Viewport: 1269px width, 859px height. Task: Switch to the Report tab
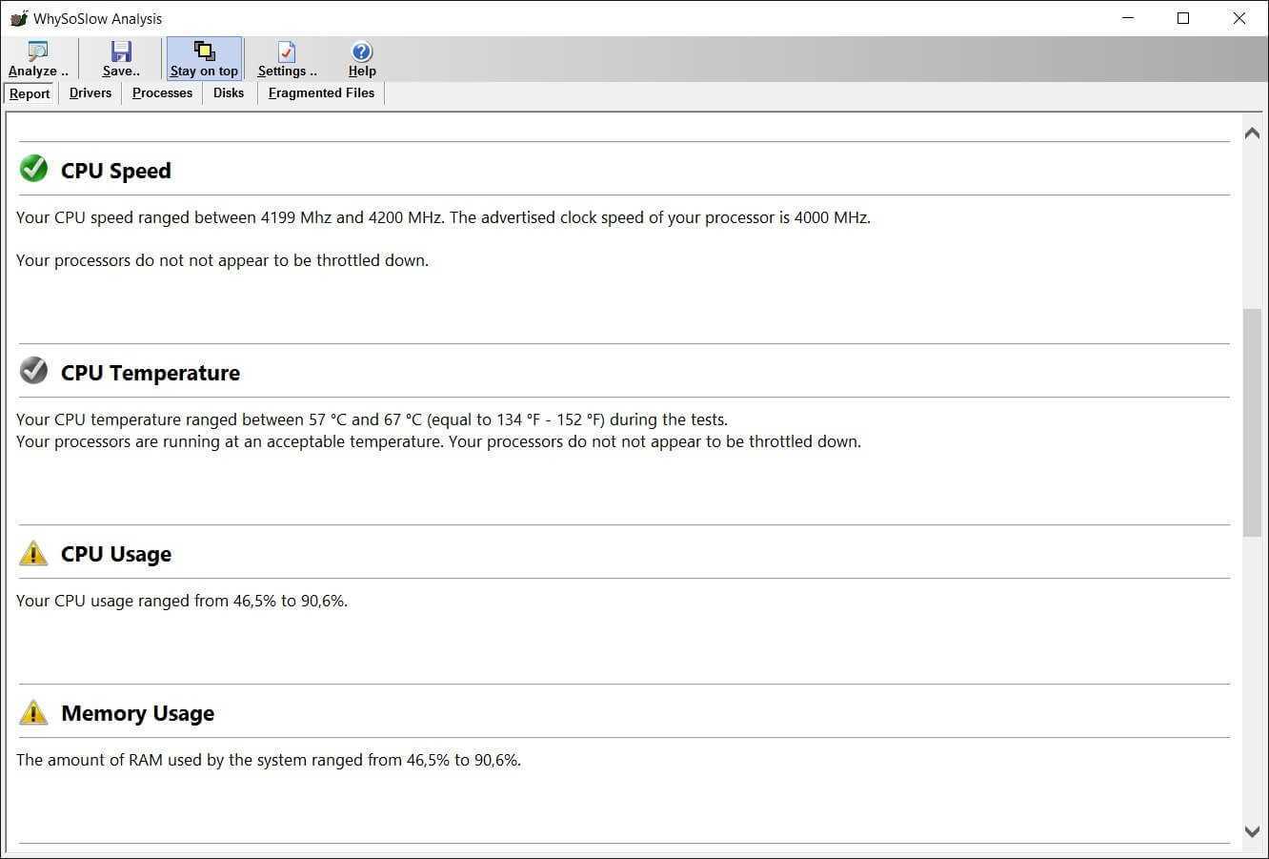point(30,93)
